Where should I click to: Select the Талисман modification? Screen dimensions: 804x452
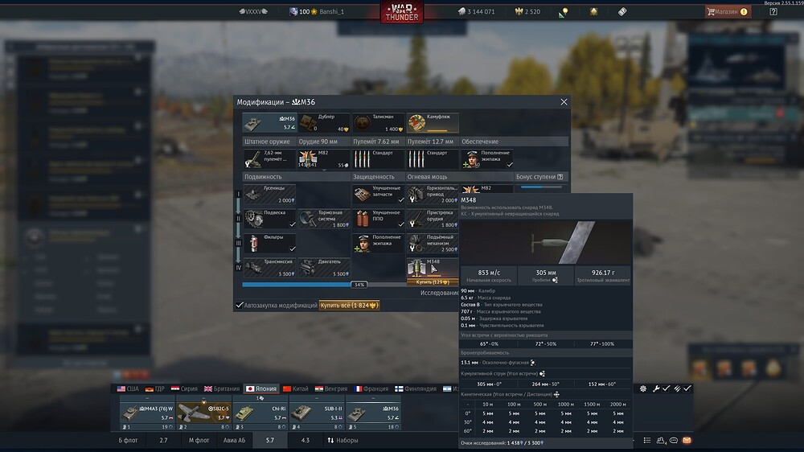coord(379,123)
